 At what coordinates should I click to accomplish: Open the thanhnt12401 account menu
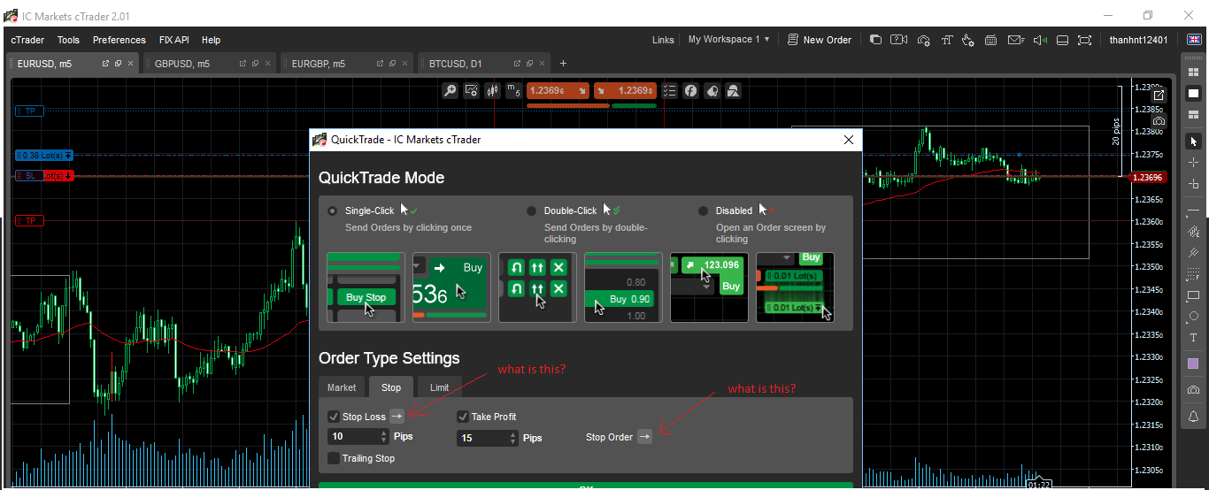tap(1138, 40)
